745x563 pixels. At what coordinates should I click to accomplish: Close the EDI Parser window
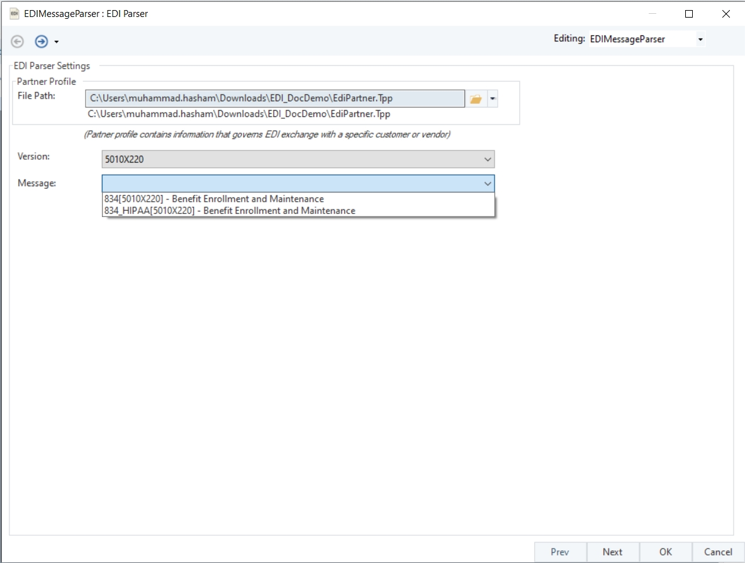coord(726,14)
